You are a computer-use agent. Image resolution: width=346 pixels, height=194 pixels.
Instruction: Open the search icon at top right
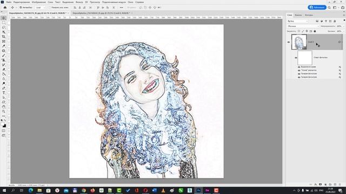(x=329, y=8)
